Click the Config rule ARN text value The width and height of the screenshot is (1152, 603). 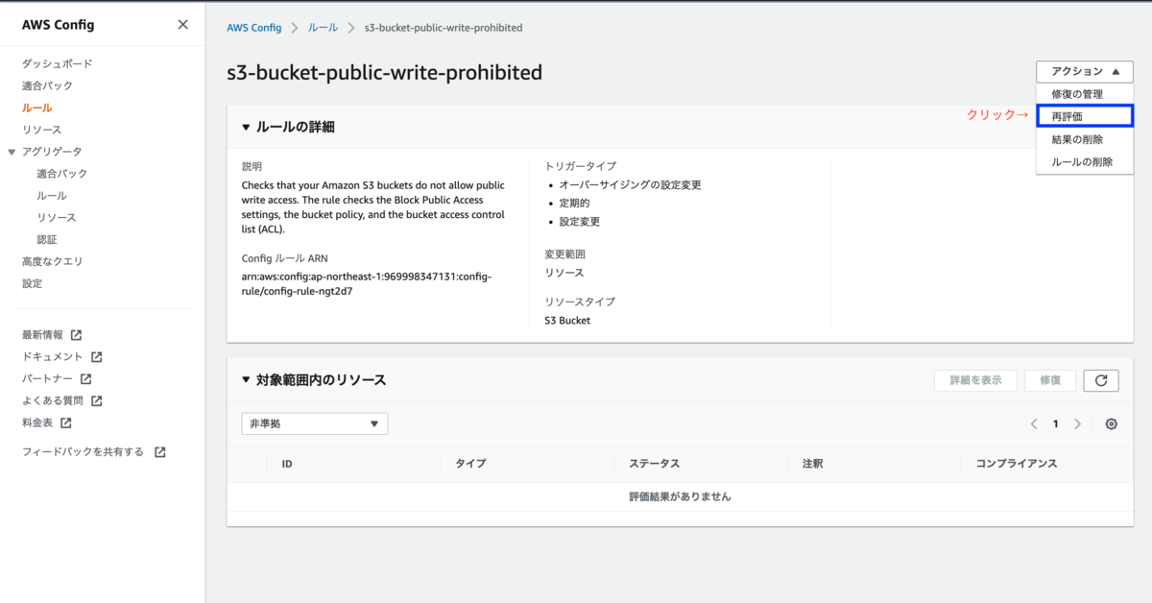pyautogui.click(x=367, y=283)
